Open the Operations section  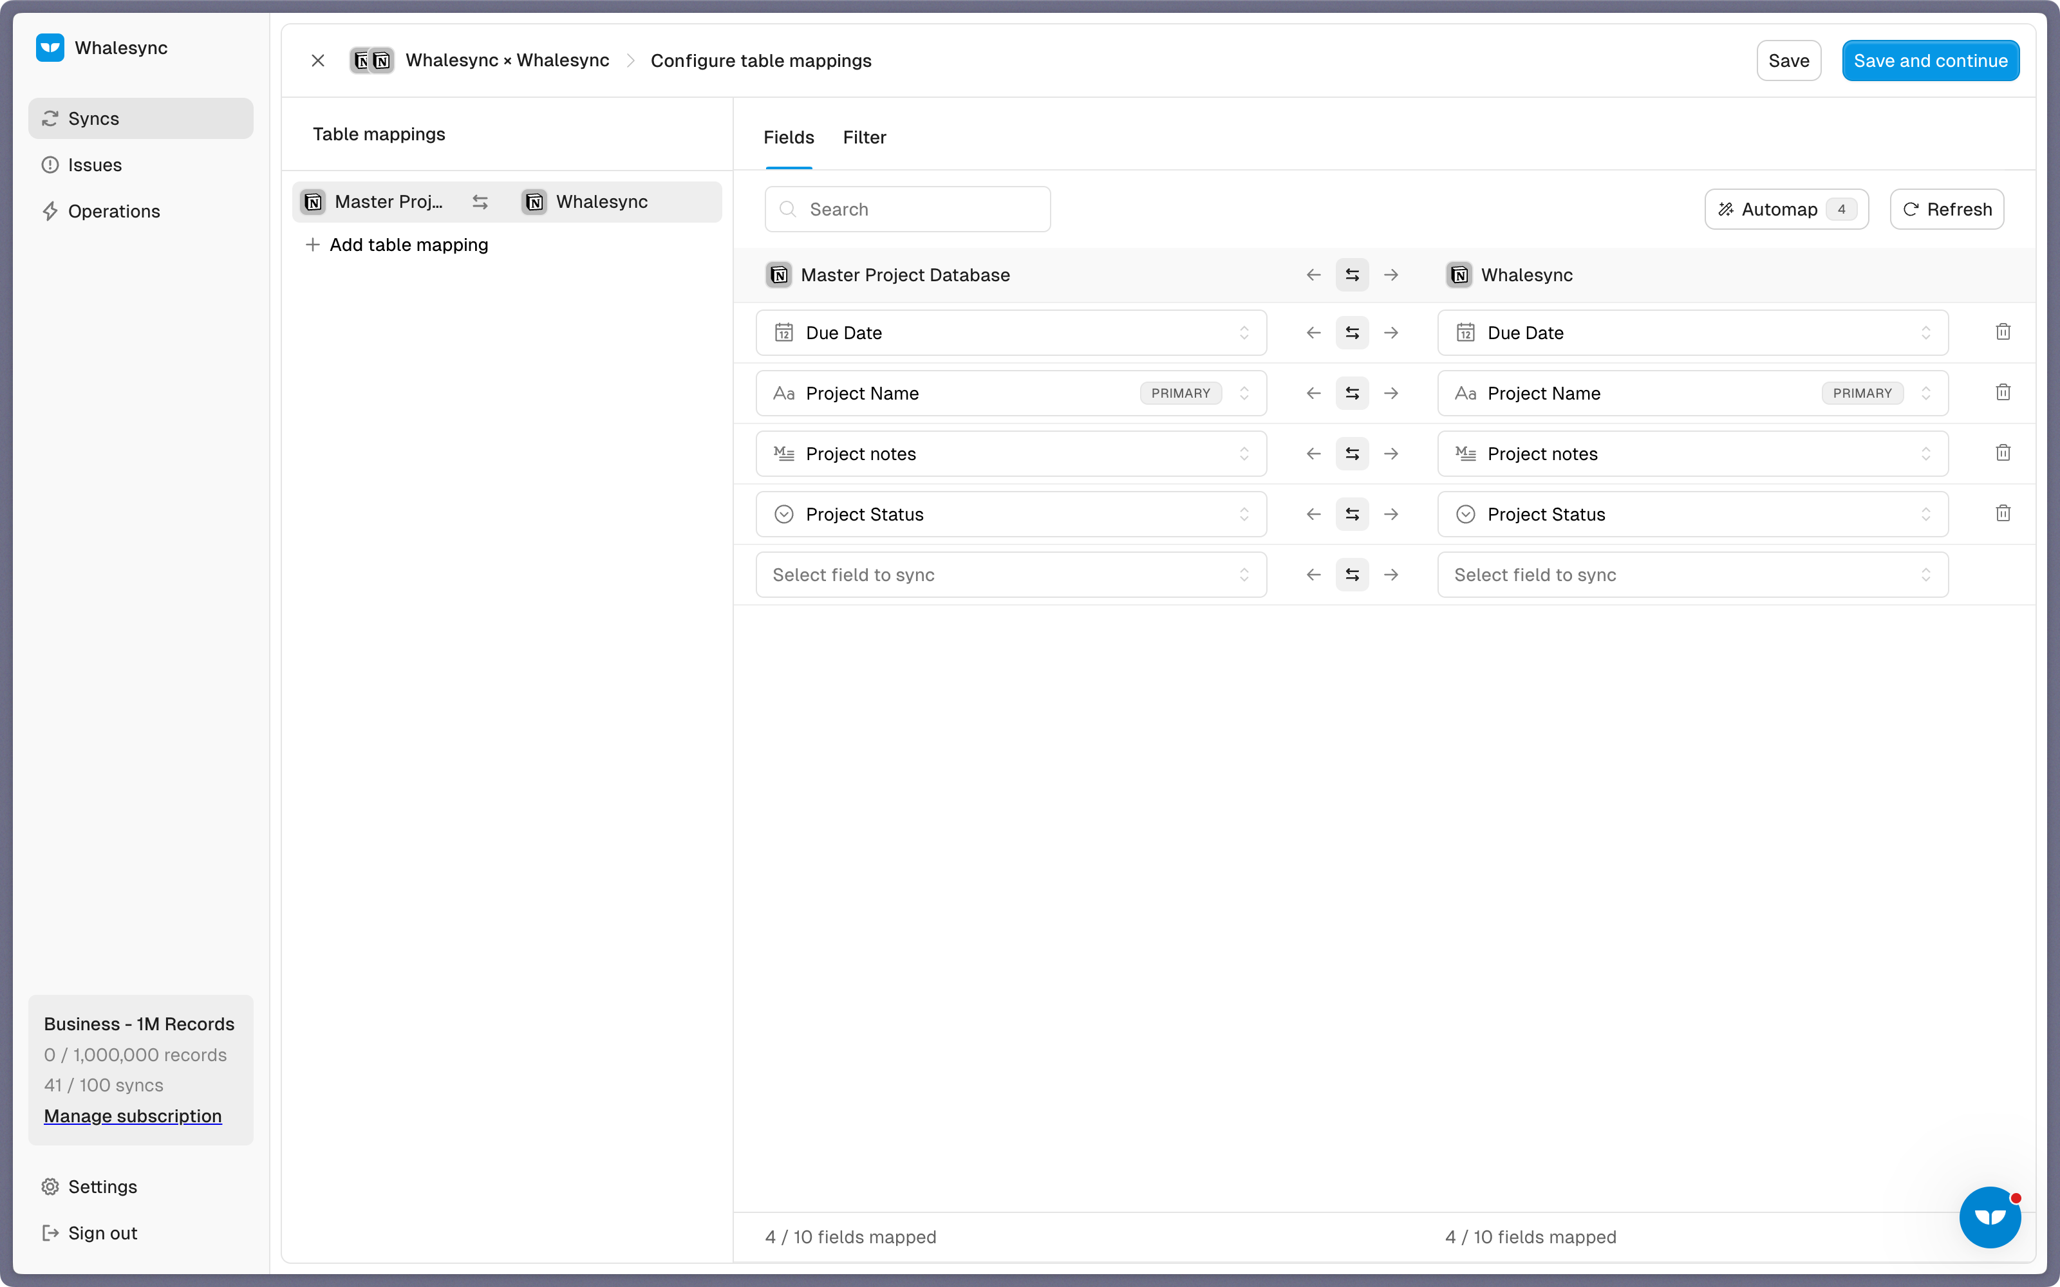[140, 211]
